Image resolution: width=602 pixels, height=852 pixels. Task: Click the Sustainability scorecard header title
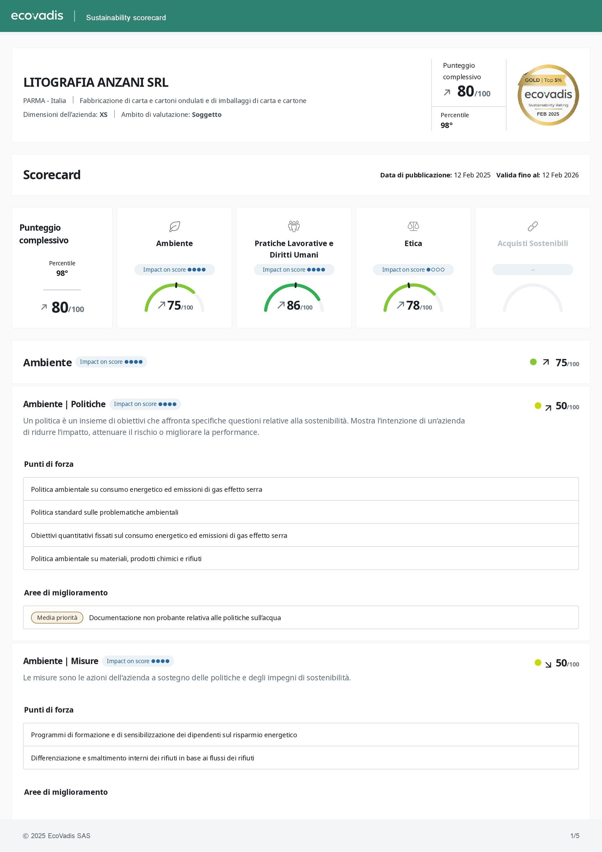(x=126, y=18)
